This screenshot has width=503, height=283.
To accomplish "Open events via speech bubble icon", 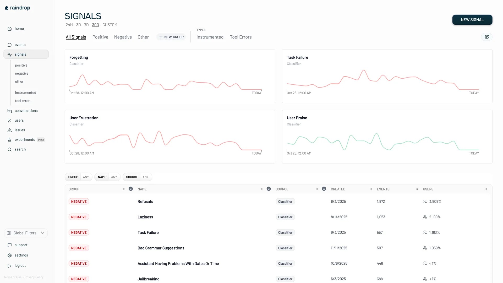I will point(10,45).
